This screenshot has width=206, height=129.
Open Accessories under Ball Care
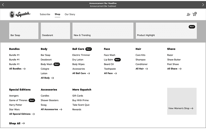[x=78, y=69]
